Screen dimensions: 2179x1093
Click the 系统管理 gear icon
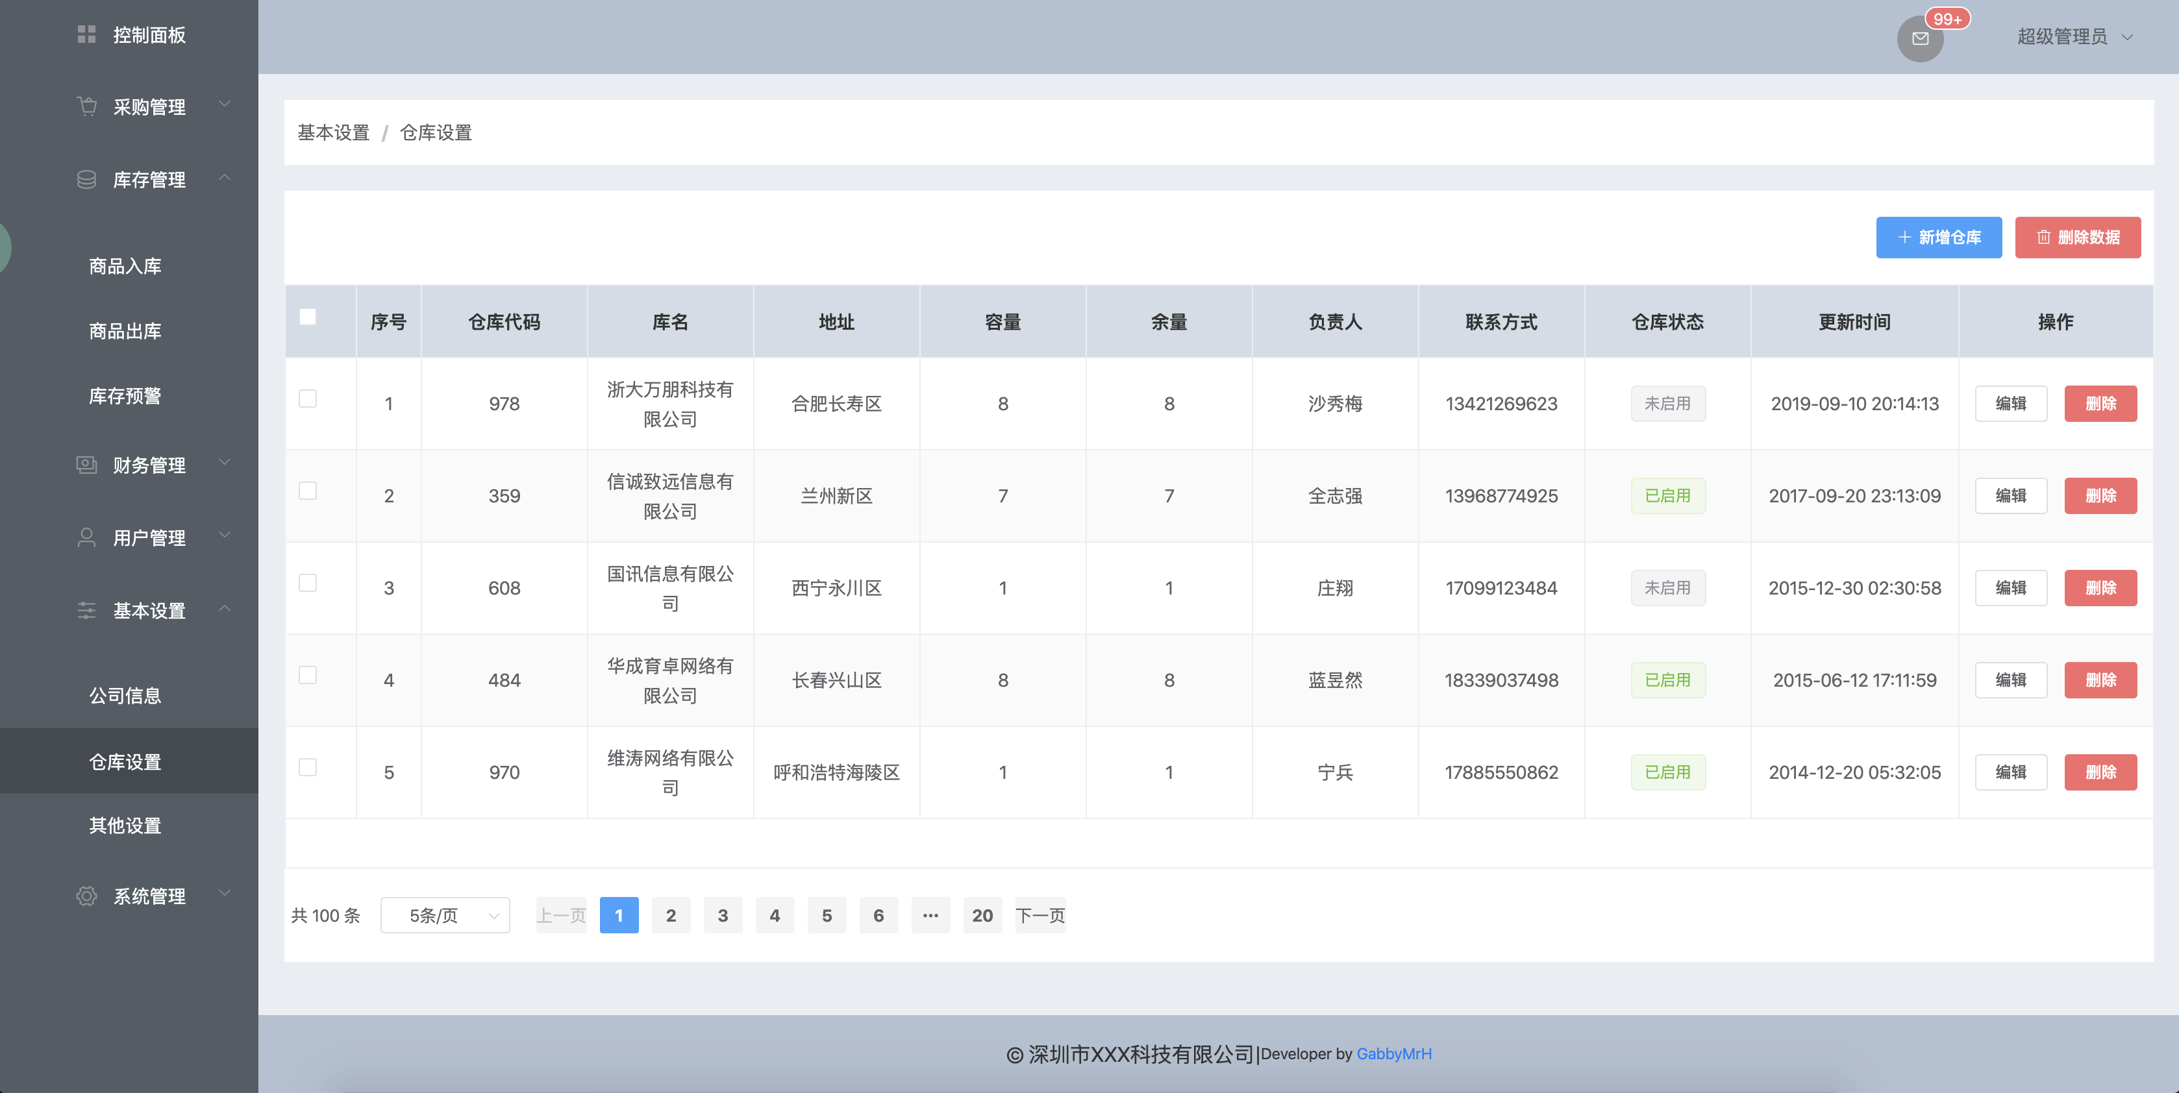(86, 896)
